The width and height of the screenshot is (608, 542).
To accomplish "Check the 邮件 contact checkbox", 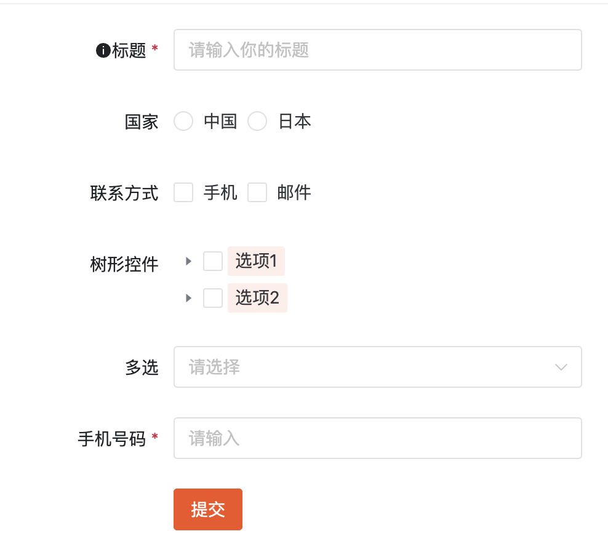I will pos(257,192).
